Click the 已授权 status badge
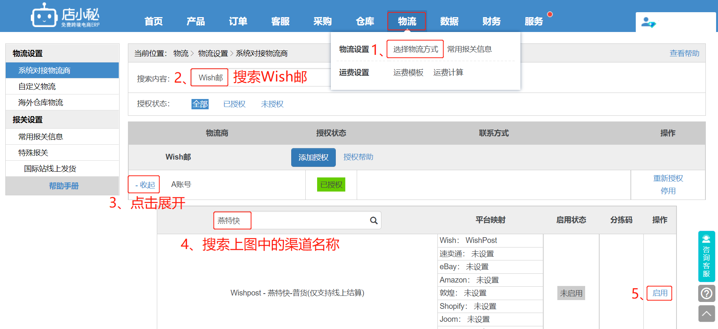This screenshot has width=718, height=329. 331,185
